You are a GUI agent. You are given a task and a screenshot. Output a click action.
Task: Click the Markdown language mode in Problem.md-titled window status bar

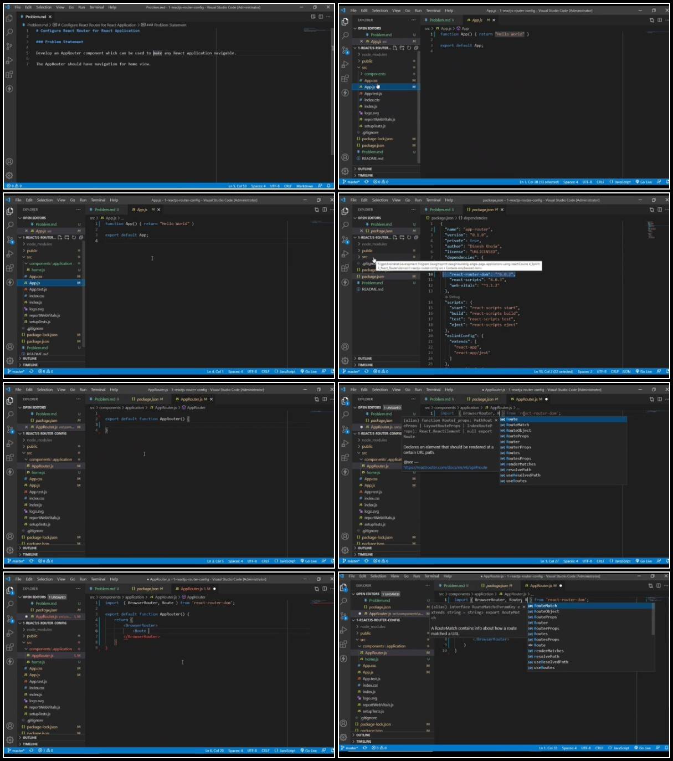pyautogui.click(x=305, y=186)
